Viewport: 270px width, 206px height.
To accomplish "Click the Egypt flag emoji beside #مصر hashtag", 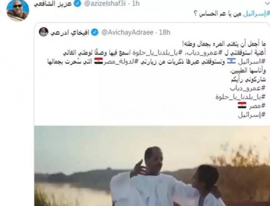I will [x=242, y=105].
